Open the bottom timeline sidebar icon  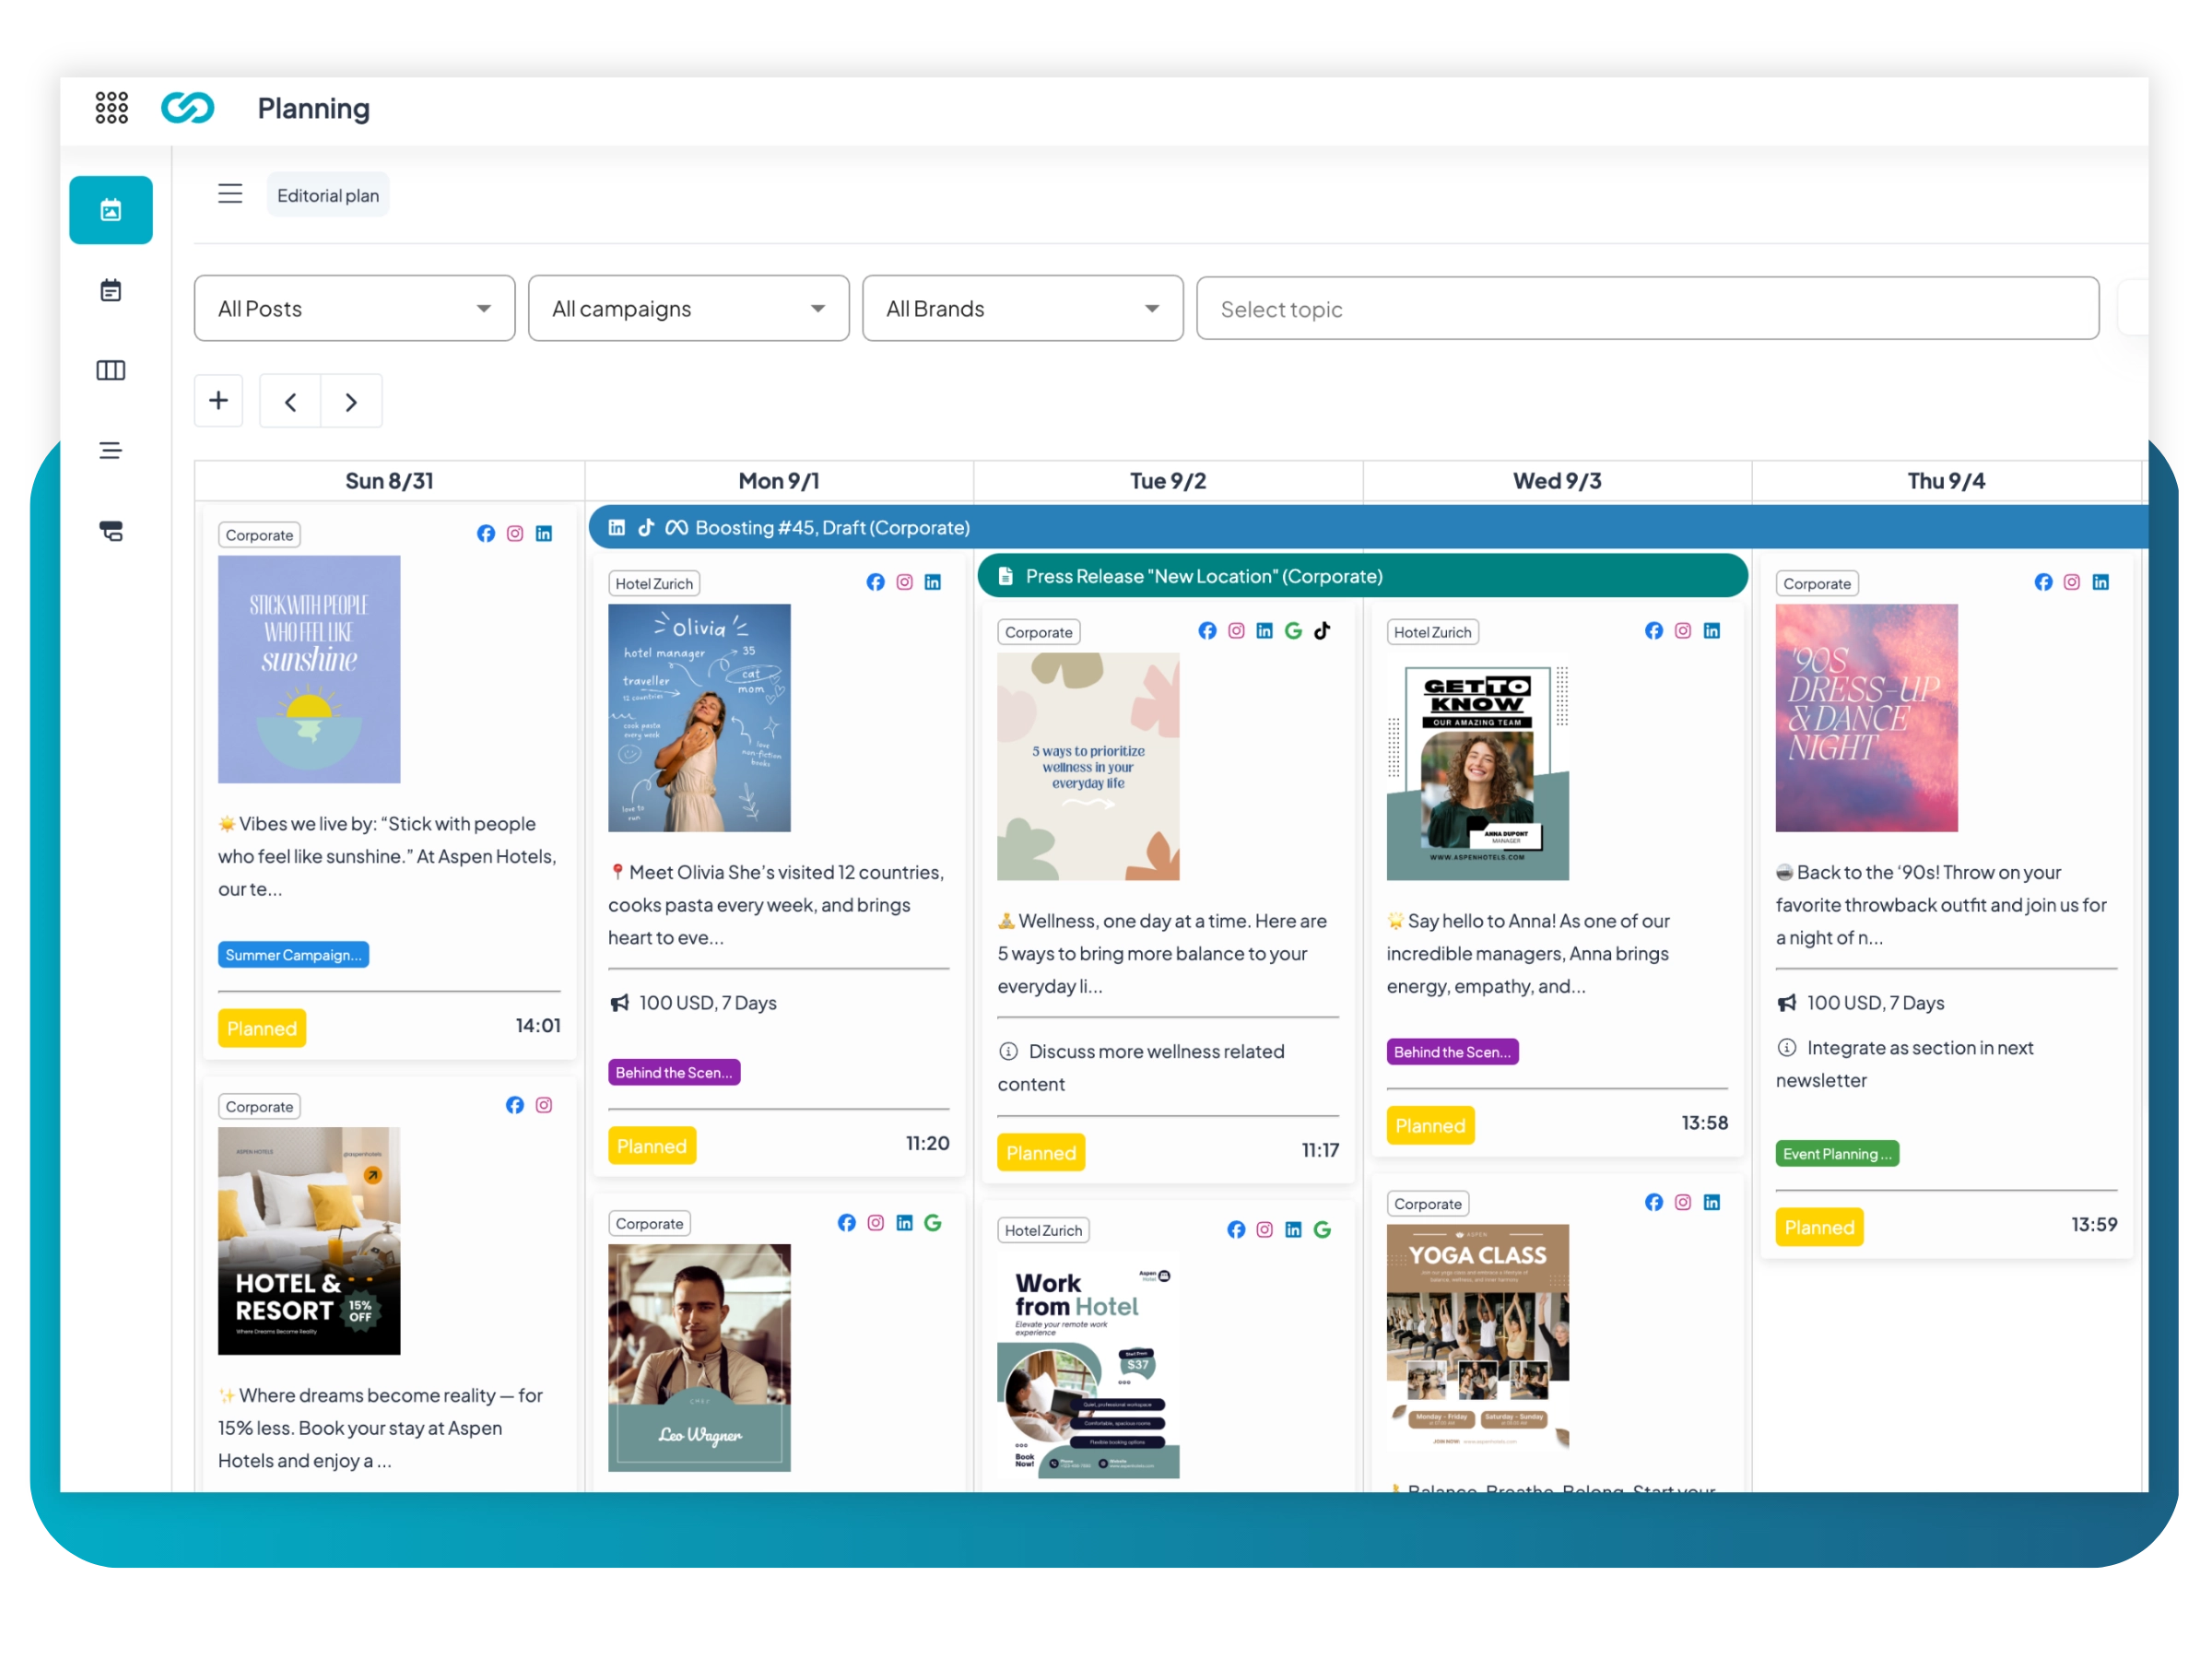click(x=111, y=531)
